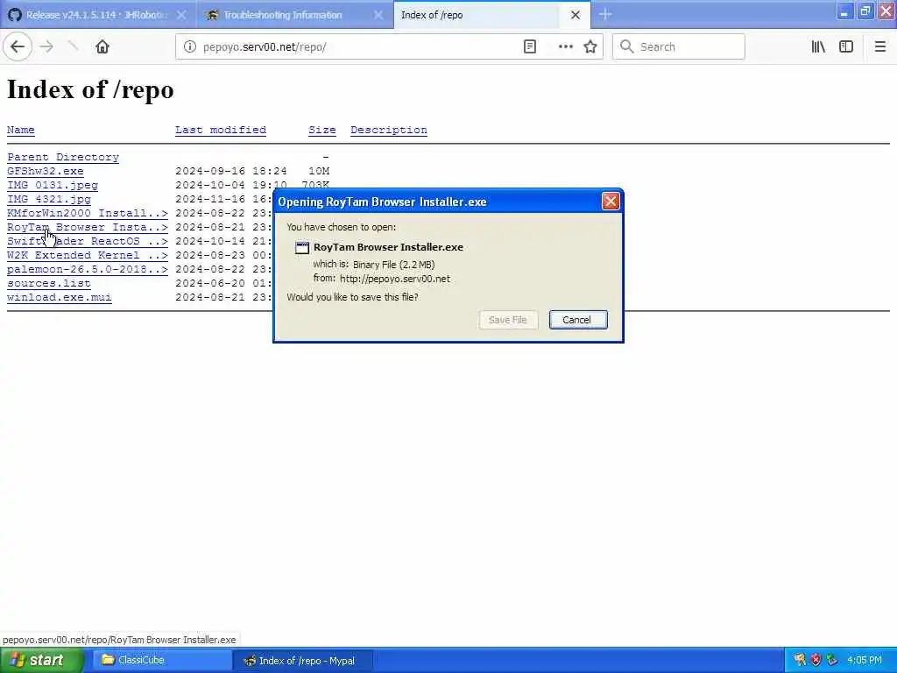Viewport: 897px width, 673px height.
Task: Close the Index of /repo tab
Action: point(576,15)
